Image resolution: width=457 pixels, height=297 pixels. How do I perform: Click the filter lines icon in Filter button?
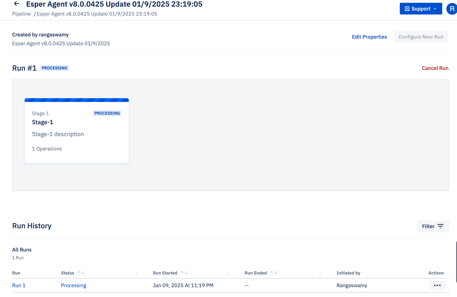coord(440,226)
